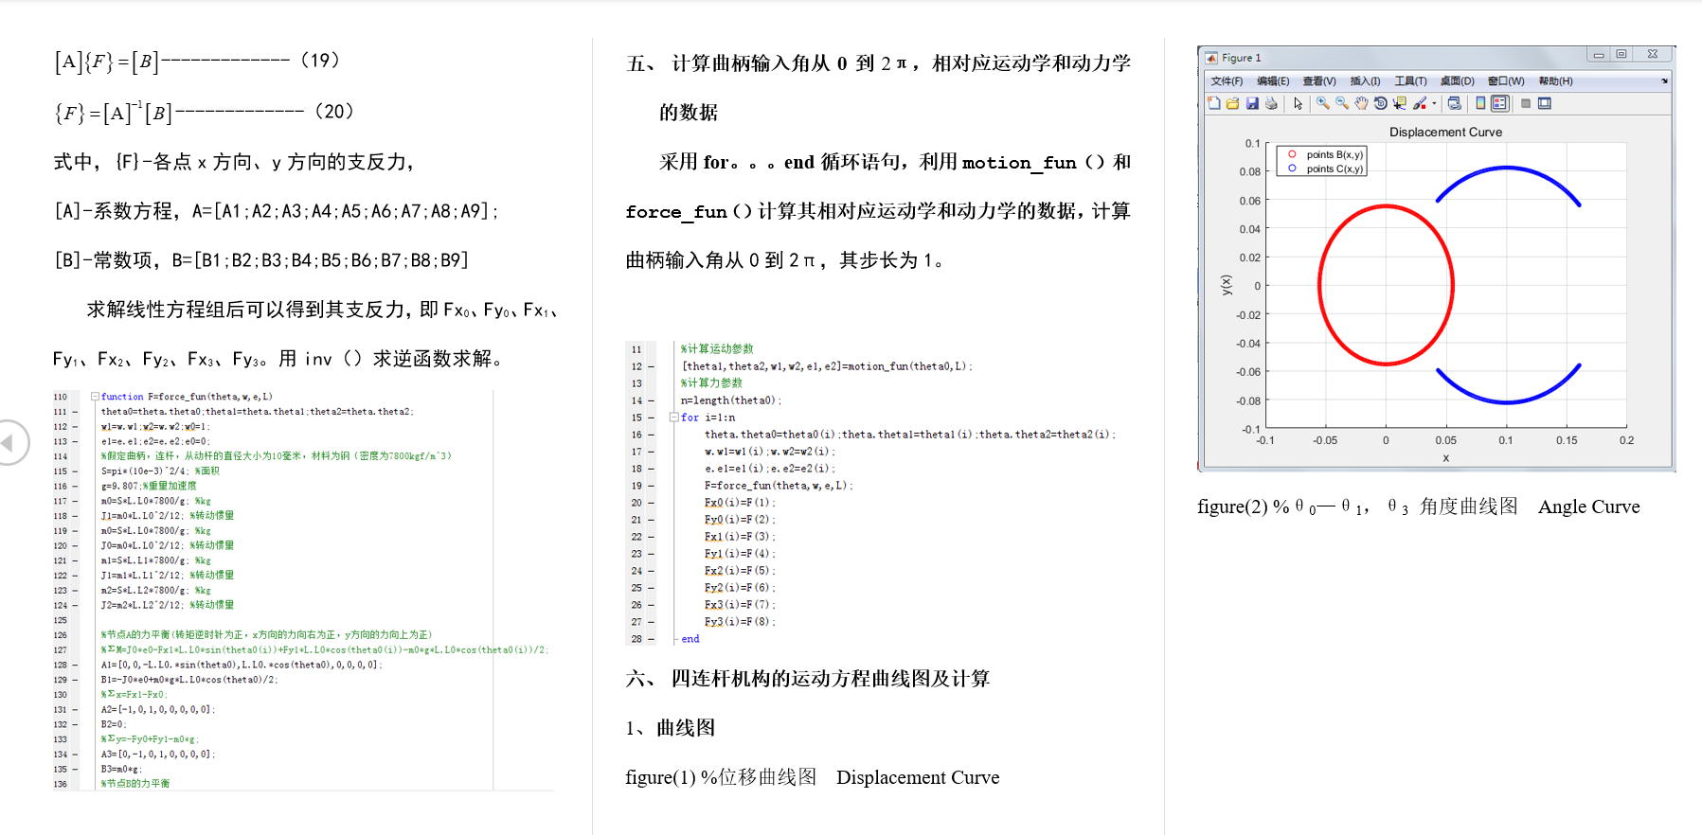Click the upper blue arc curve
This screenshot has width=1702, height=835.
[1507, 169]
